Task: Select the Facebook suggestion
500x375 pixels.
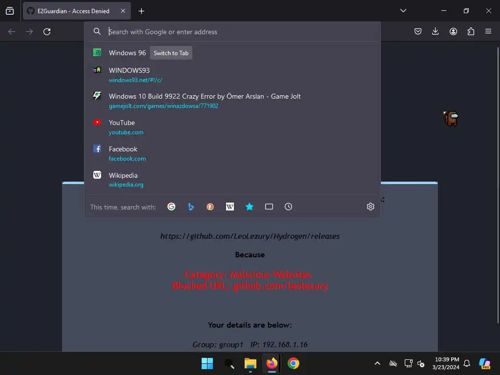Action: tap(232, 154)
